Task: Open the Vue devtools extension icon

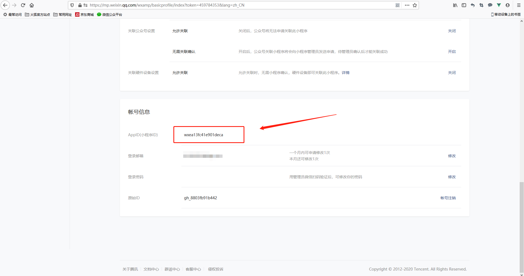Action: pos(499,5)
